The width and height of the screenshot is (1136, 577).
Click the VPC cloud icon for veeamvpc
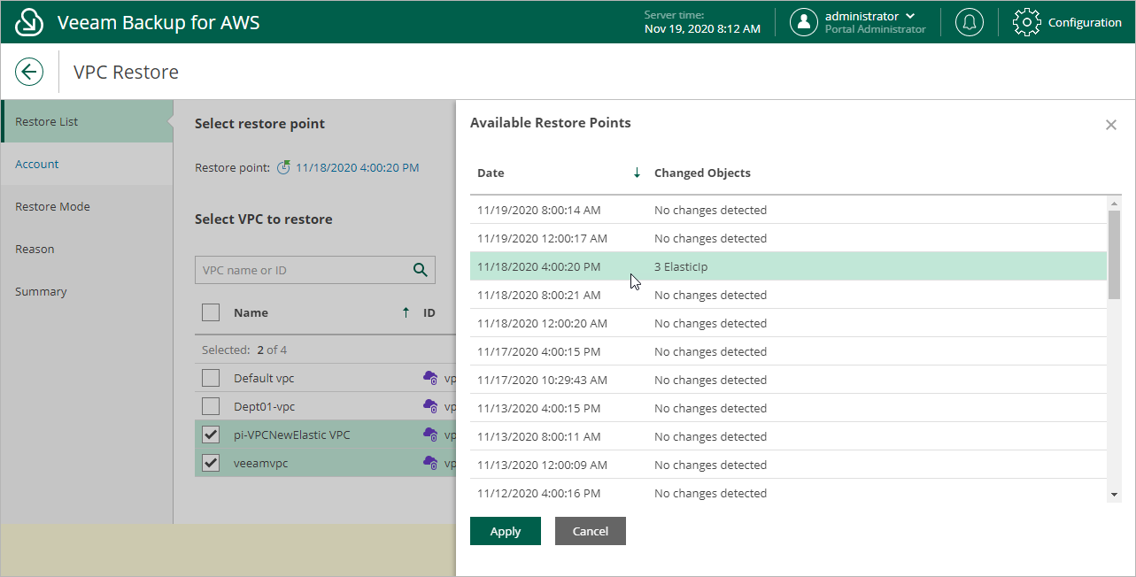coord(430,463)
